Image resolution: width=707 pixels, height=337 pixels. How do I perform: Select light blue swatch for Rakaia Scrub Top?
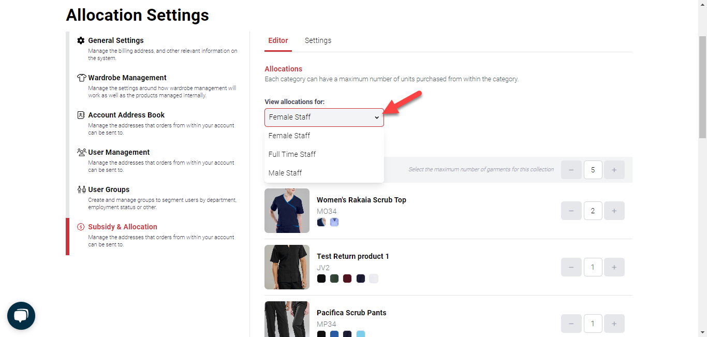coord(334,222)
